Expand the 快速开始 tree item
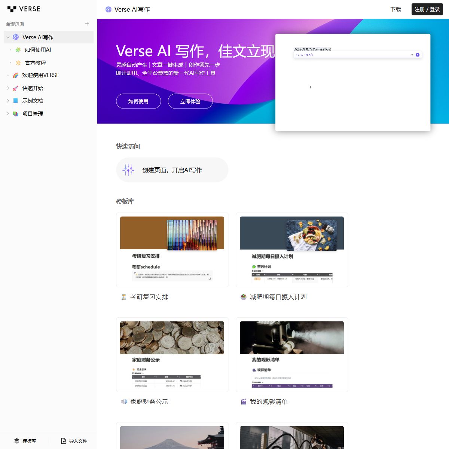This screenshot has width=449, height=449. click(x=8, y=88)
